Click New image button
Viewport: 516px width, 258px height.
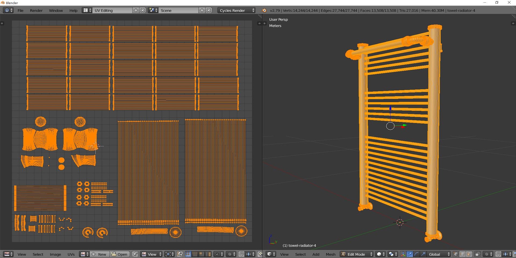99,254
